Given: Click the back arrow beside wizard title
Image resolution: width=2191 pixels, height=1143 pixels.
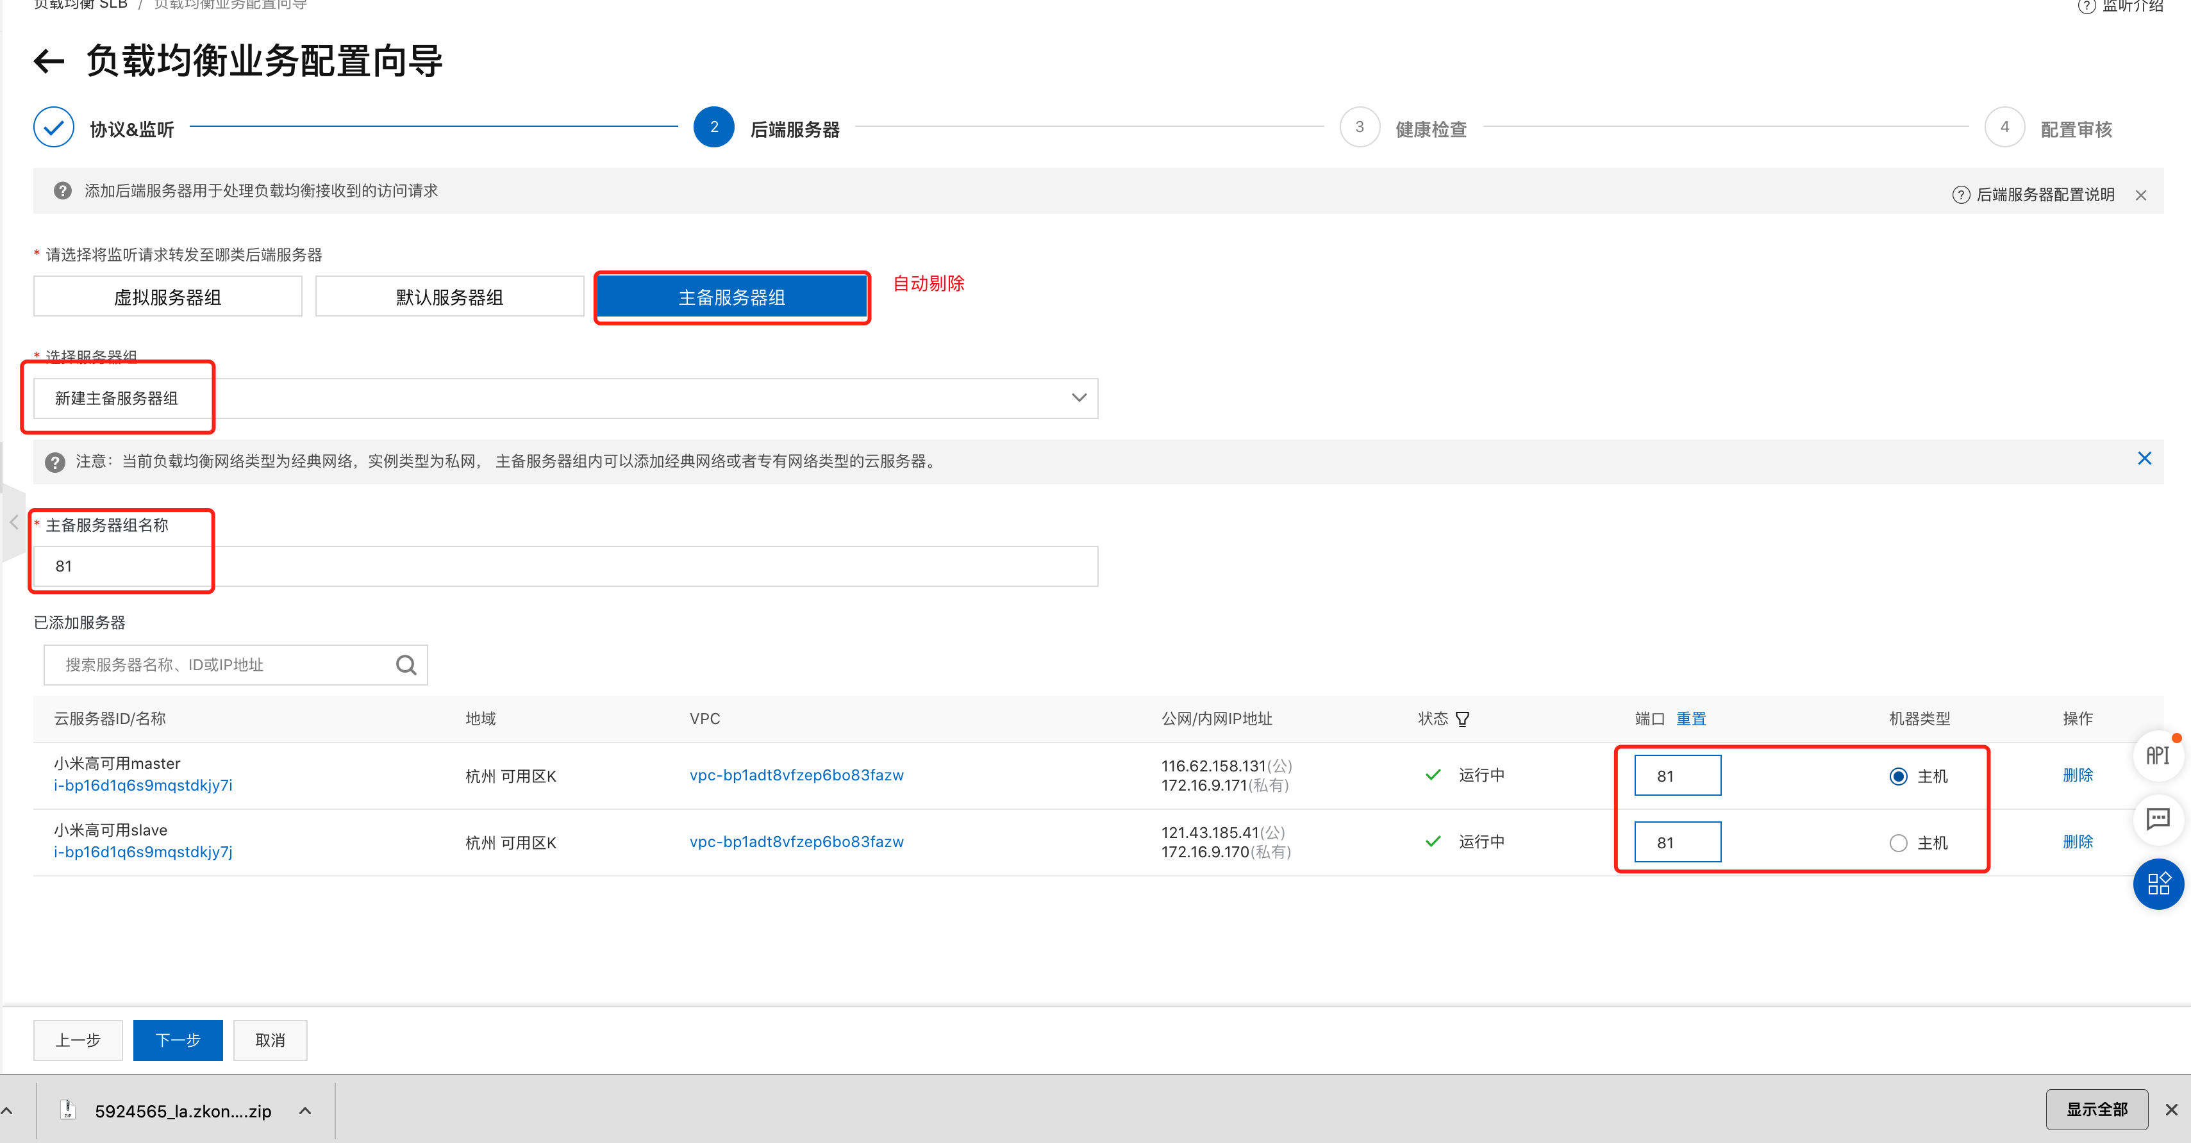Looking at the screenshot, I should click(x=49, y=62).
